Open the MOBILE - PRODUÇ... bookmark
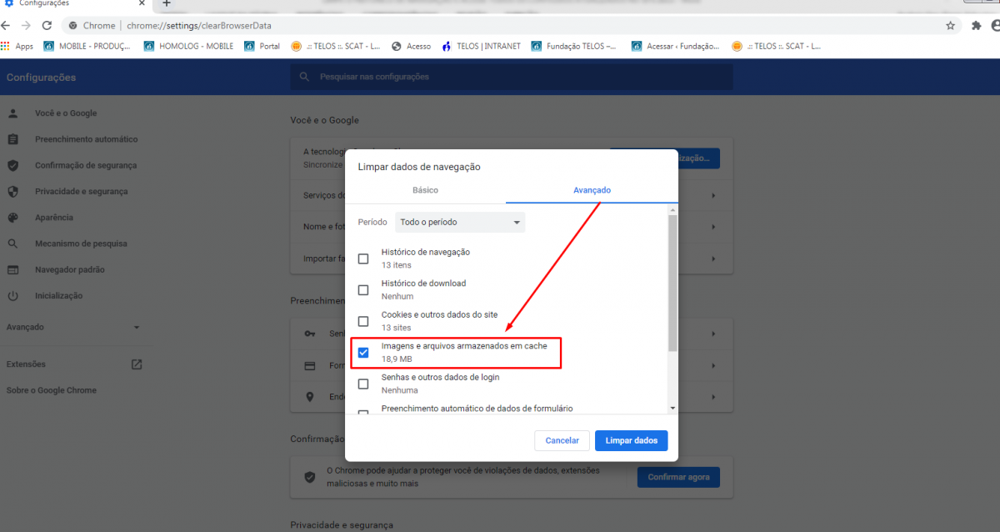This screenshot has width=1000, height=532. pyautogui.click(x=87, y=46)
